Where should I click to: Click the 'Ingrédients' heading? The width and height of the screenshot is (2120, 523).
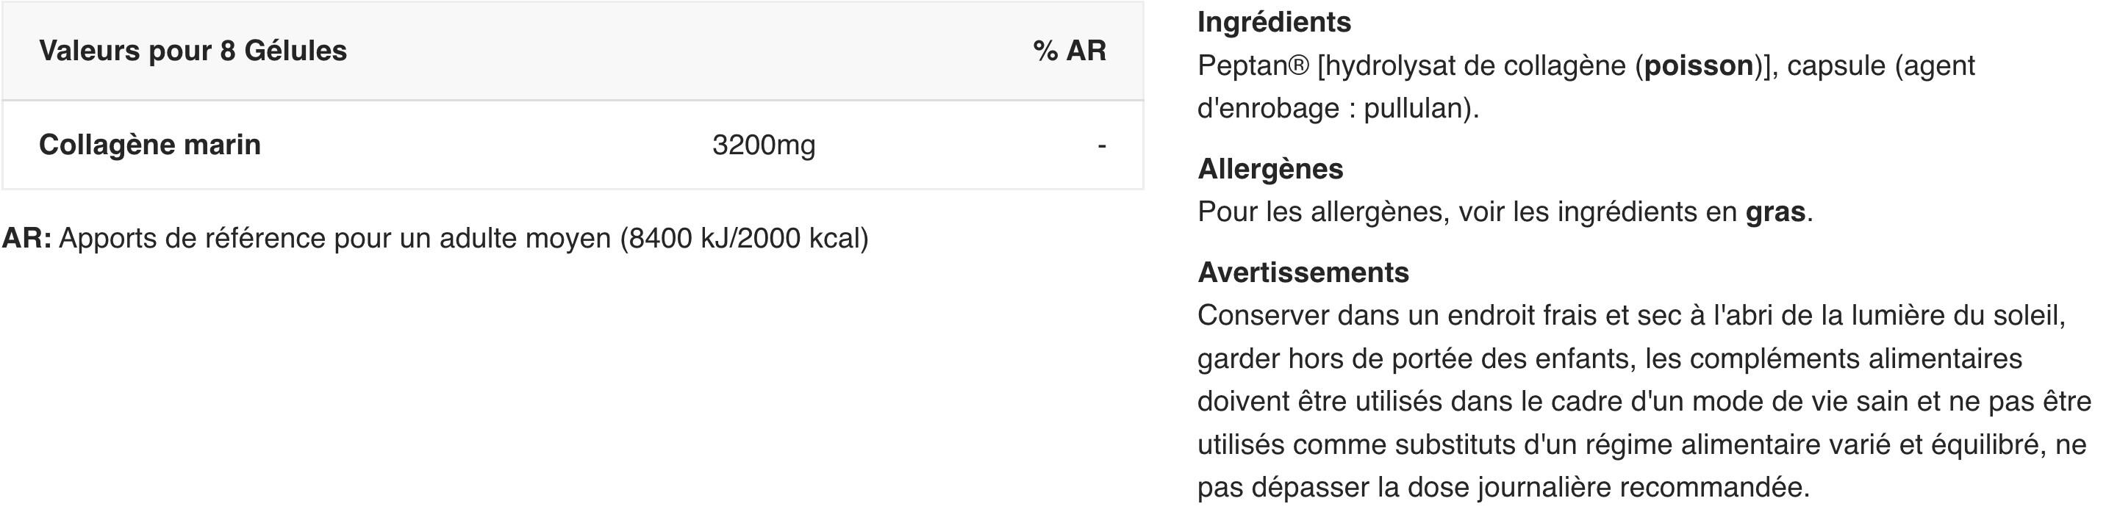[1274, 22]
